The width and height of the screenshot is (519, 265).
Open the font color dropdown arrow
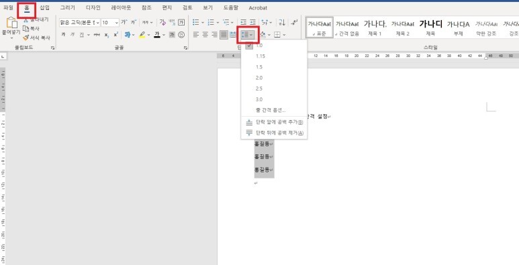click(x=164, y=35)
